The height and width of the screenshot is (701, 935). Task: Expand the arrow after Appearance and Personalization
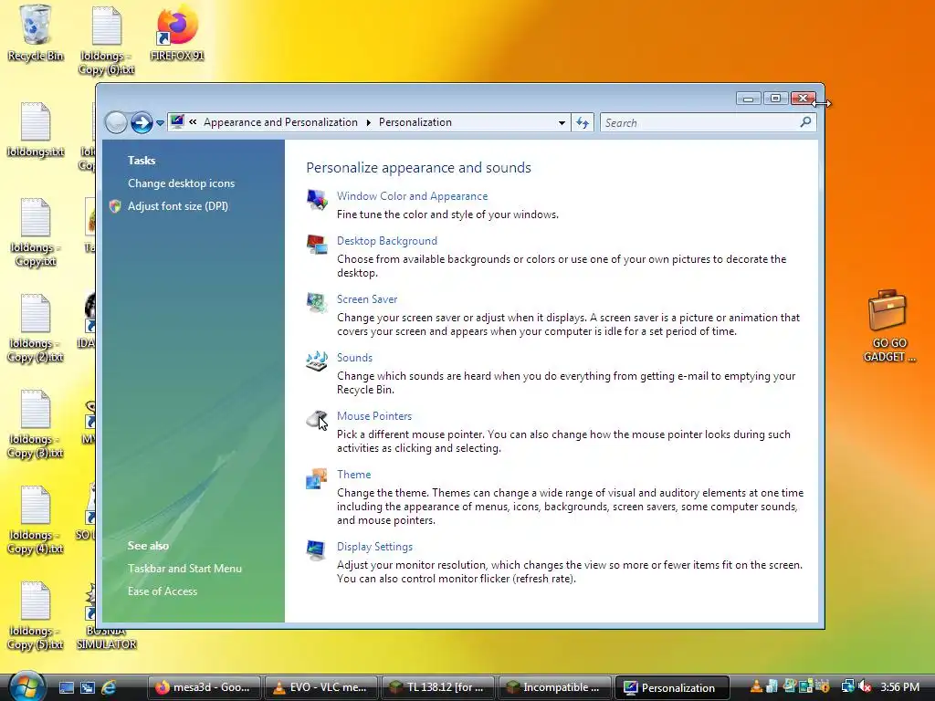(369, 122)
